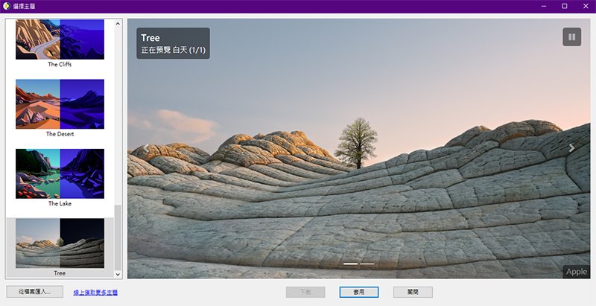Click the WinDynamicDesktop title bar app icon

[7, 6]
